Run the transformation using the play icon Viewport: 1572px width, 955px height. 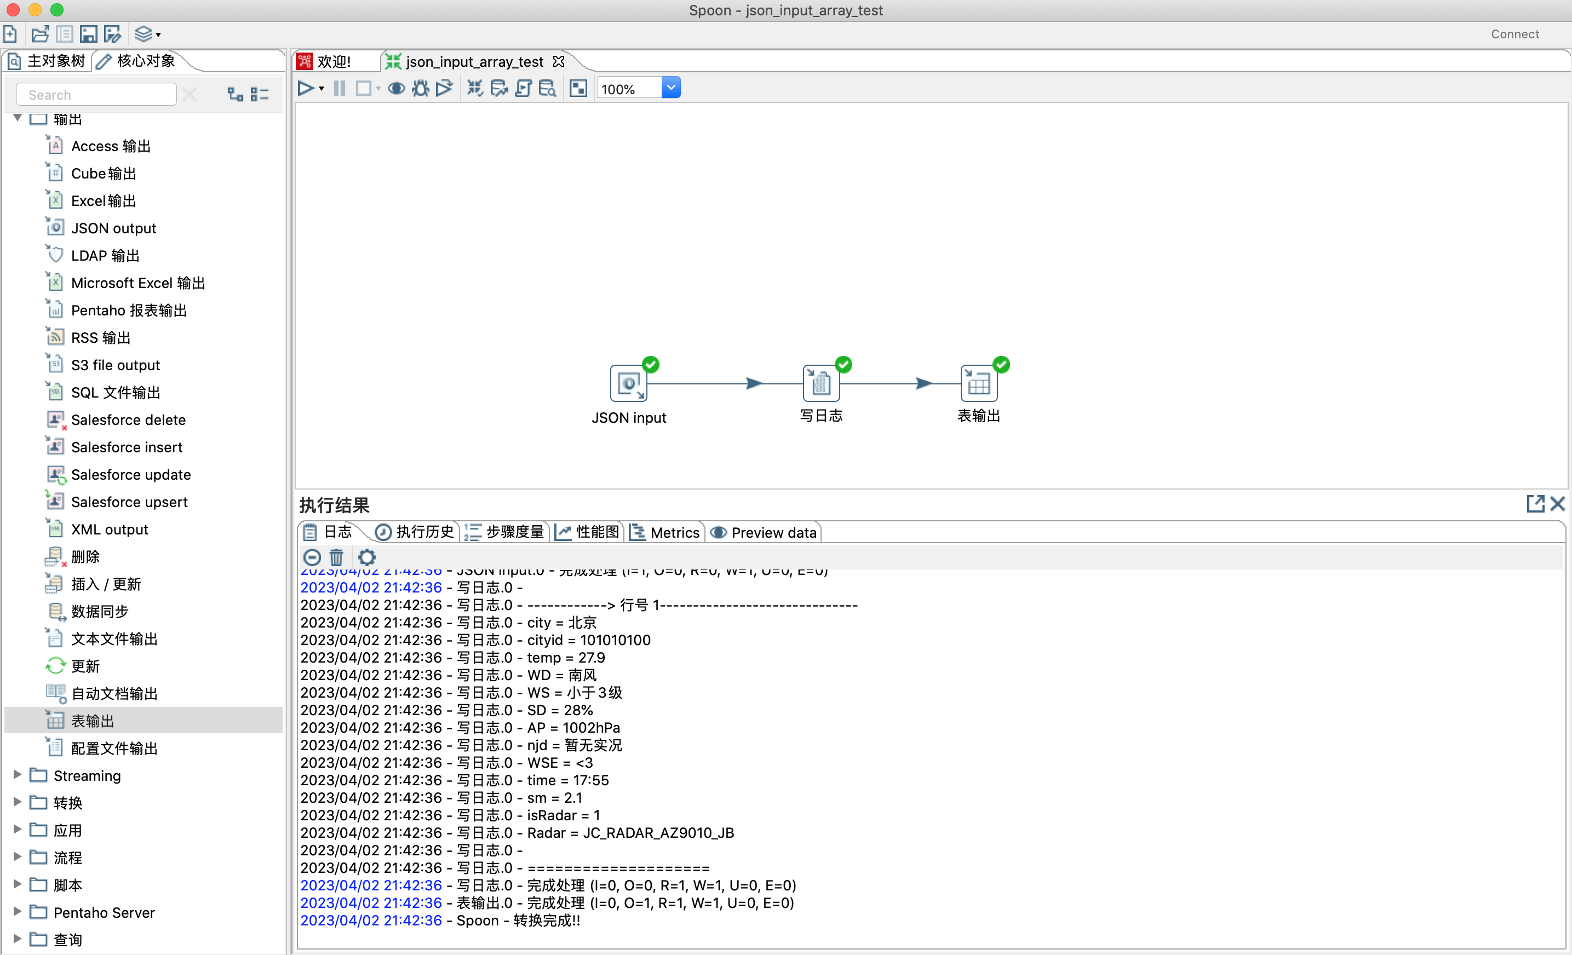[x=306, y=88]
